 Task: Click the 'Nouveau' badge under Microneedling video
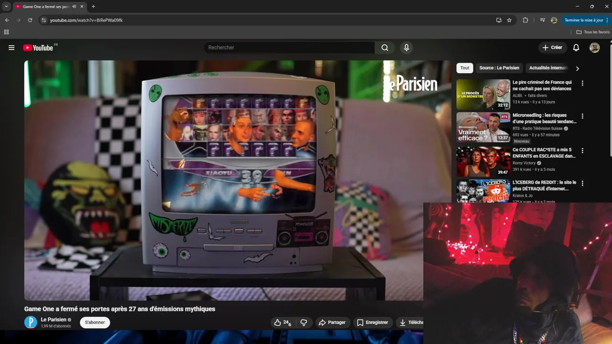point(522,141)
